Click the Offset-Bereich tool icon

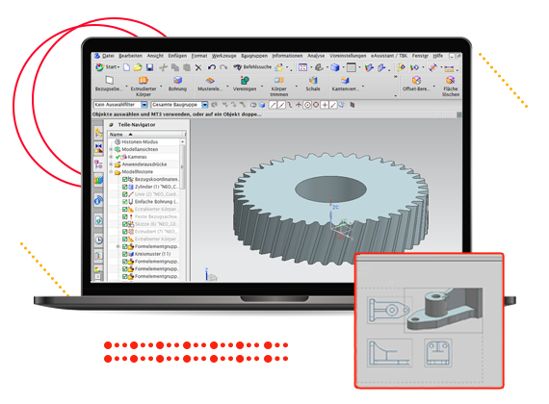pos(416,81)
